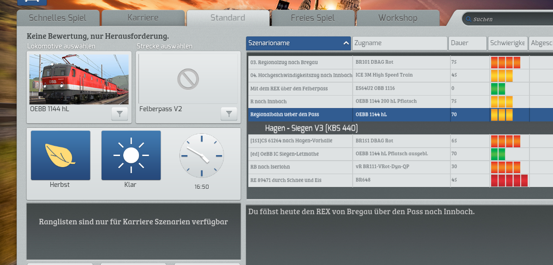The image size is (553, 265).
Task: Click the OEBB 1144 hL locomotive label
Action: 50,109
